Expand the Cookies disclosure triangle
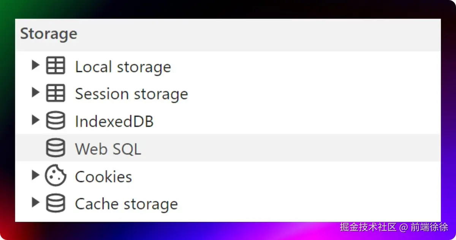 (35, 175)
